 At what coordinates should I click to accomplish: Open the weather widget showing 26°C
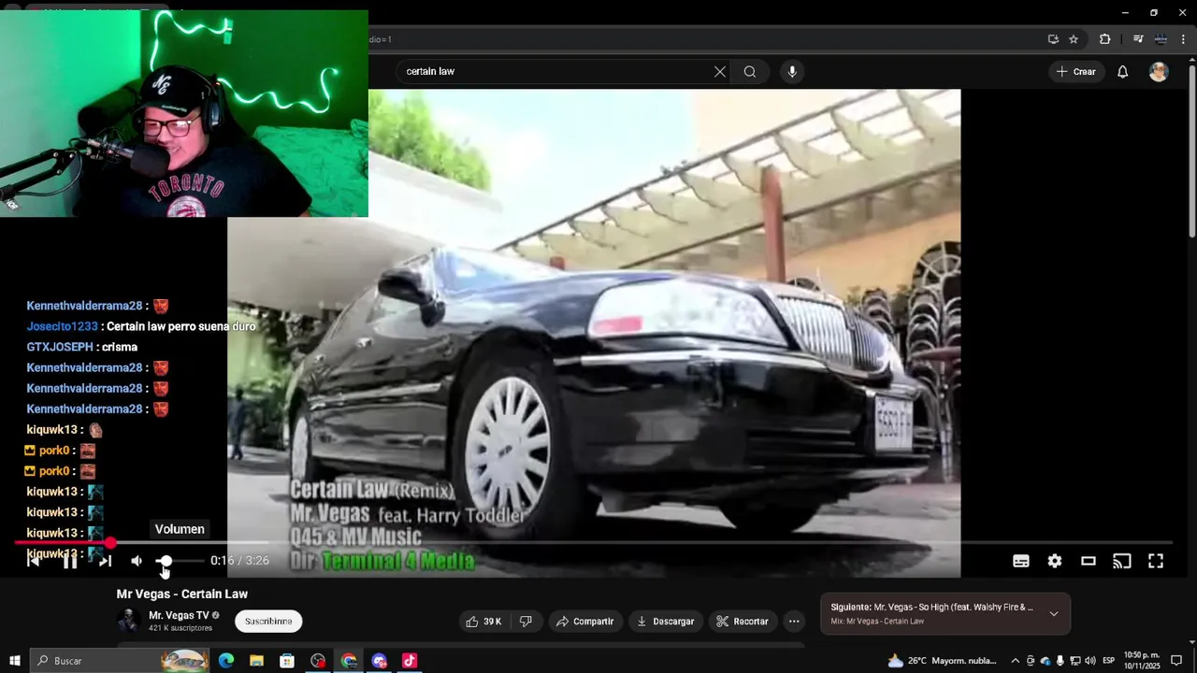[942, 661]
